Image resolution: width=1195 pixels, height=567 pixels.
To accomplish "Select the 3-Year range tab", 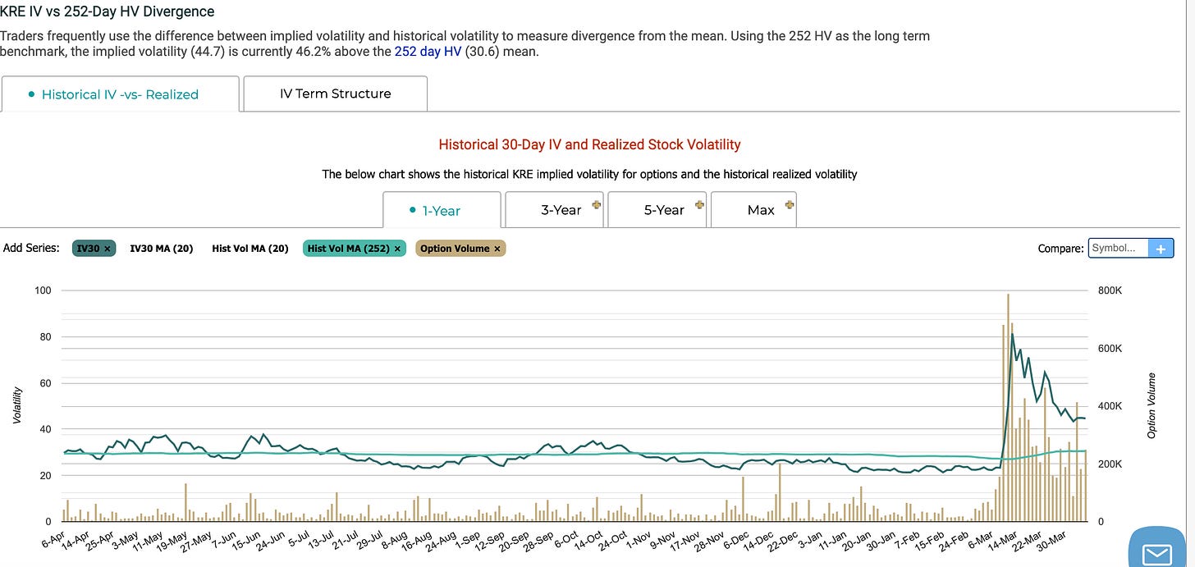I will point(555,210).
